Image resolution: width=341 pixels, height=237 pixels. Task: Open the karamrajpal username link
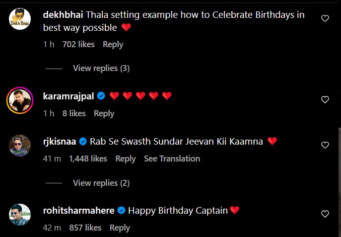(x=68, y=95)
